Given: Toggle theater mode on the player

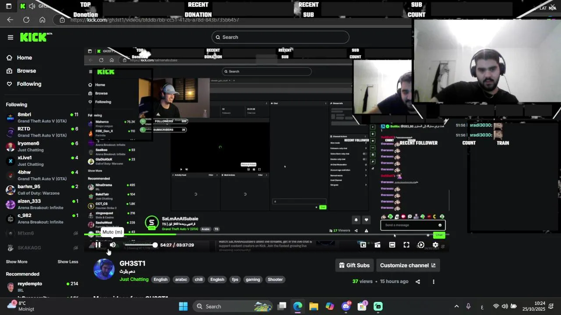Looking at the screenshot, I should pyautogui.click(x=392, y=245).
